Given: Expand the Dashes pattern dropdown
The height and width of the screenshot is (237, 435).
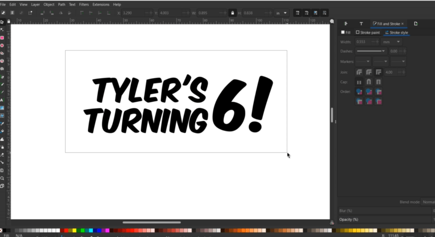Looking at the screenshot, I should [371, 51].
